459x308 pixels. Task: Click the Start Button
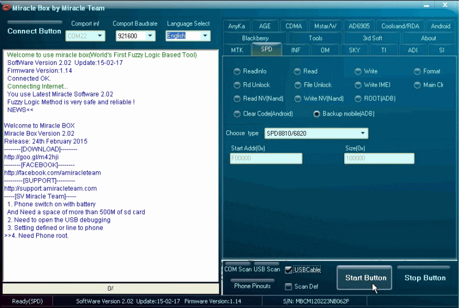364,278
